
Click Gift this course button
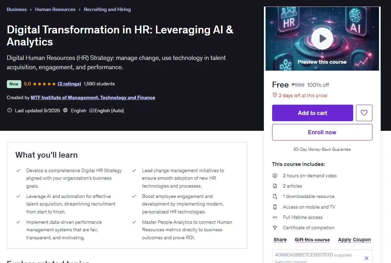pos(312,240)
